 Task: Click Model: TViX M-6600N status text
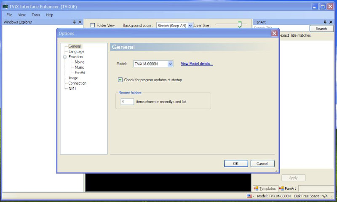point(274,196)
